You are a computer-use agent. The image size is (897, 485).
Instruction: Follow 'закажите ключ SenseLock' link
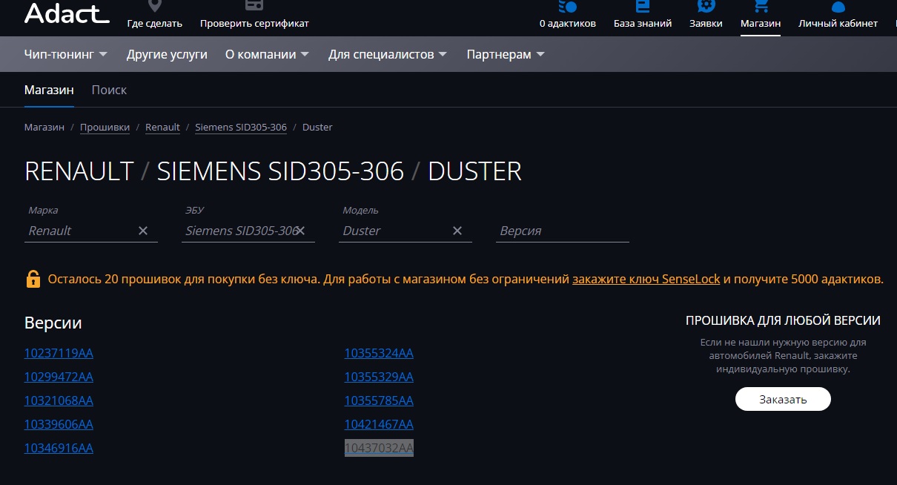[x=646, y=279]
